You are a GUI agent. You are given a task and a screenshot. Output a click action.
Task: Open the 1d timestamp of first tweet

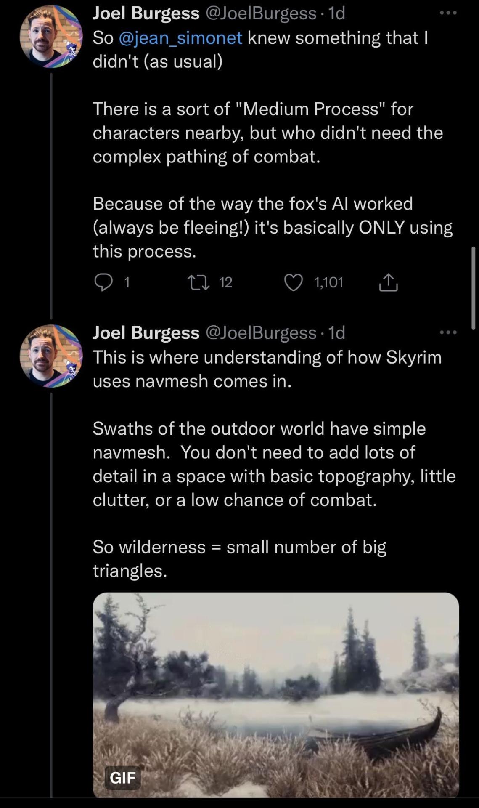click(336, 13)
